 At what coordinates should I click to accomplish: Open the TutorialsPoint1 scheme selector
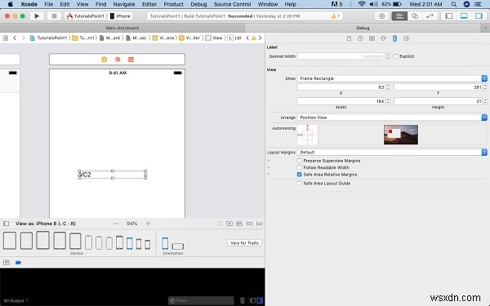tap(87, 16)
